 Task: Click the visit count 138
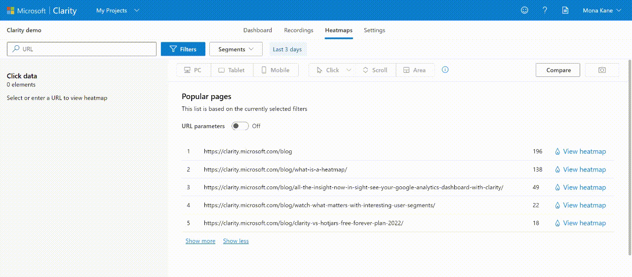tap(537, 170)
